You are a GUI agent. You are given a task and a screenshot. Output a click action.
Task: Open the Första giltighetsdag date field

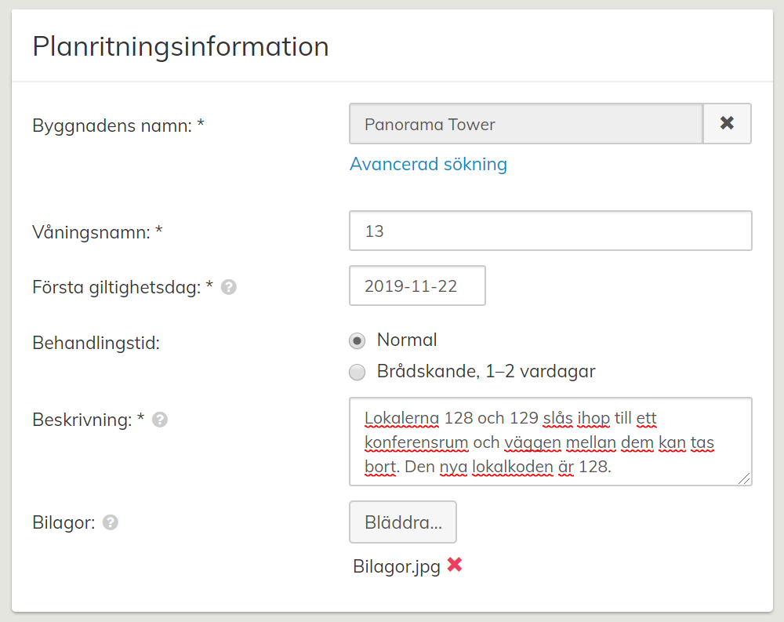click(417, 286)
